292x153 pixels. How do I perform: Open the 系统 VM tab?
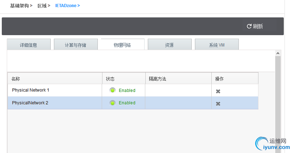coord(217,45)
